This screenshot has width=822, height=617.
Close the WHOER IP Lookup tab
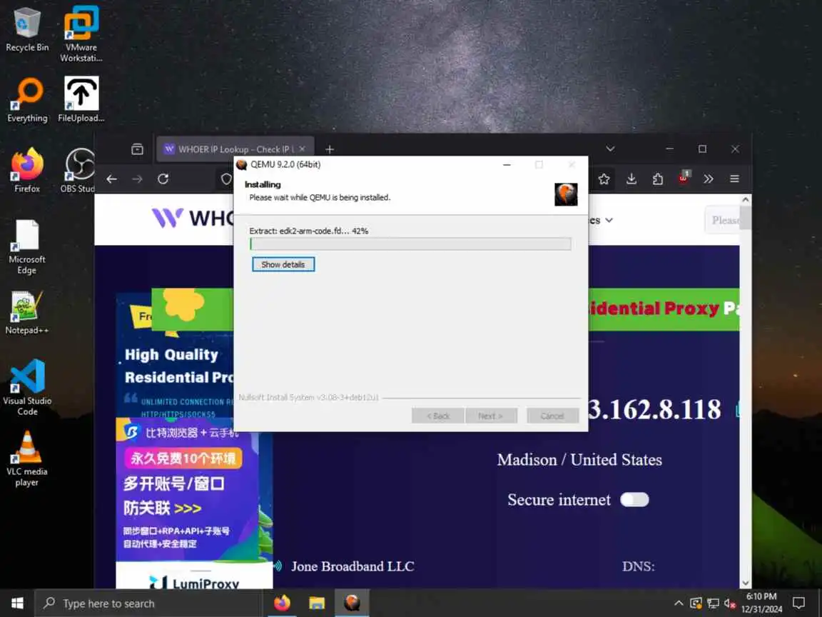(302, 149)
